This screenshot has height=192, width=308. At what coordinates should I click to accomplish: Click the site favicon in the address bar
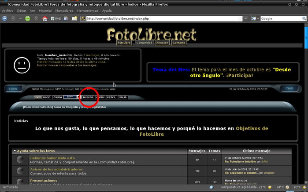(83, 18)
